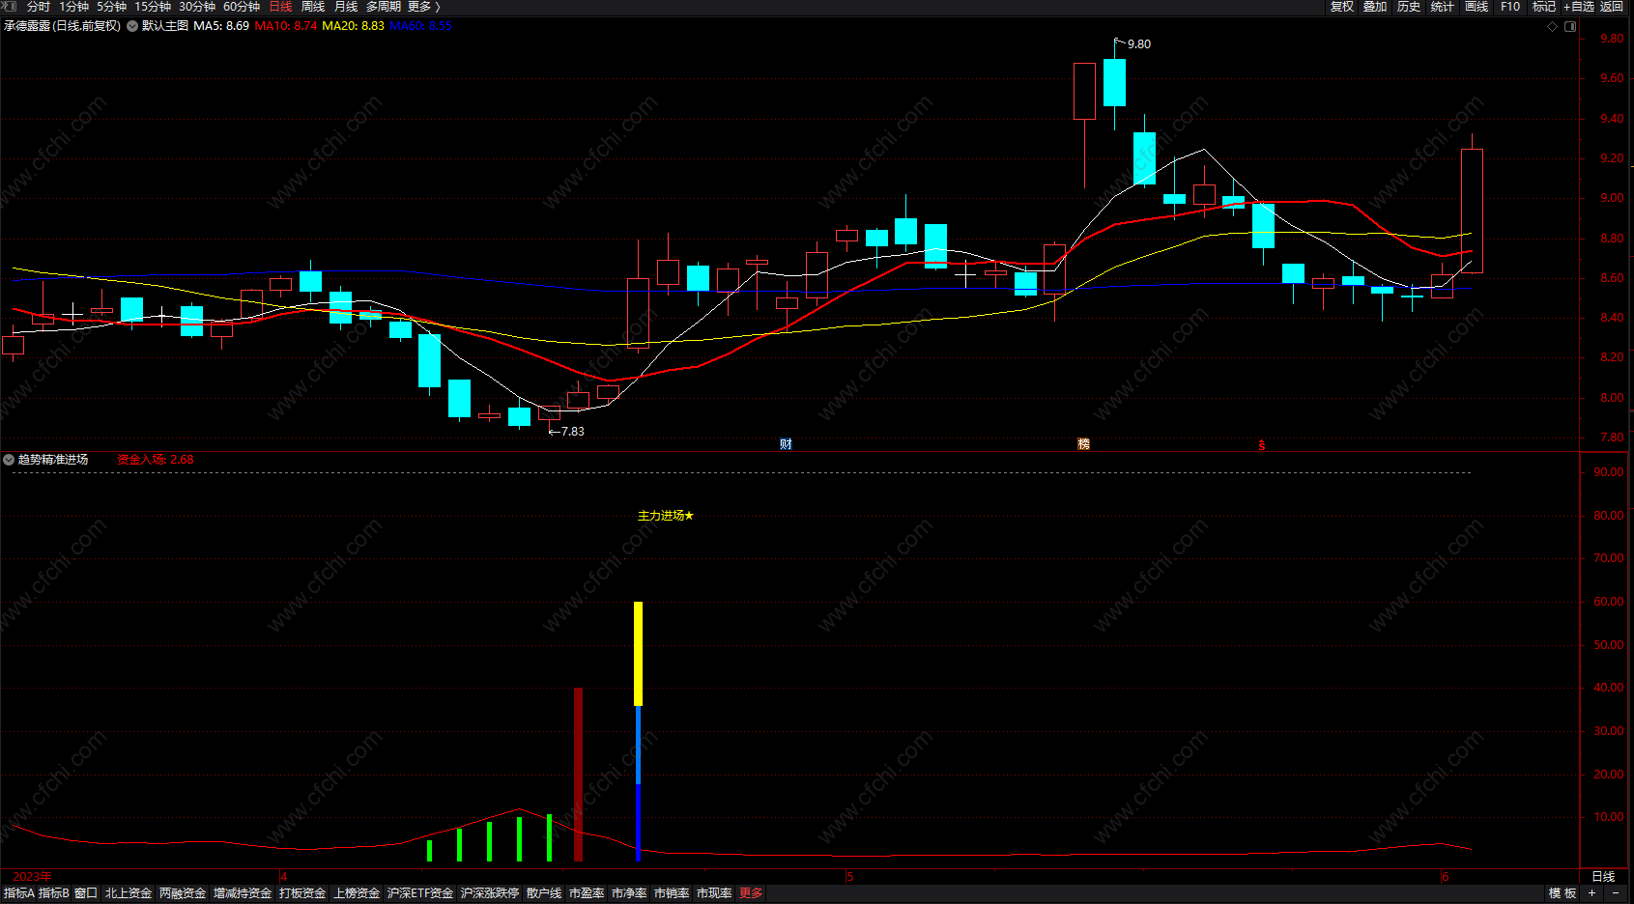Click the top-left window menu icon
Viewport: 1634px width, 904px height.
(x=10, y=7)
